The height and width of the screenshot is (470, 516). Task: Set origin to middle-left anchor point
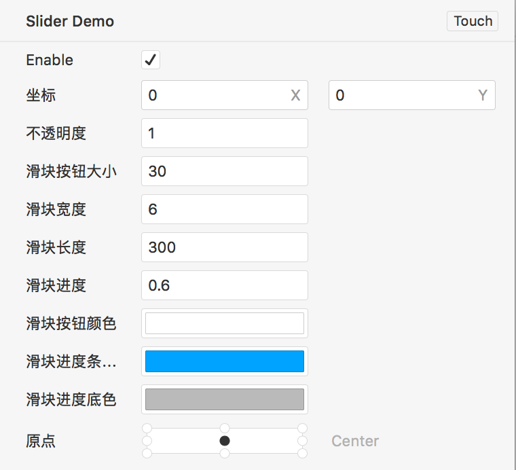coord(147,441)
